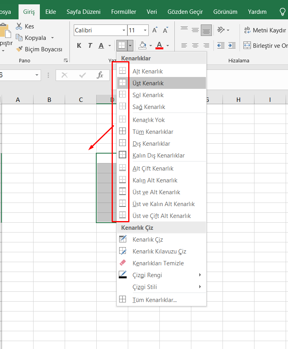This screenshot has height=349, width=288.
Task: Align text to bottom of cell
Action: click(206, 30)
